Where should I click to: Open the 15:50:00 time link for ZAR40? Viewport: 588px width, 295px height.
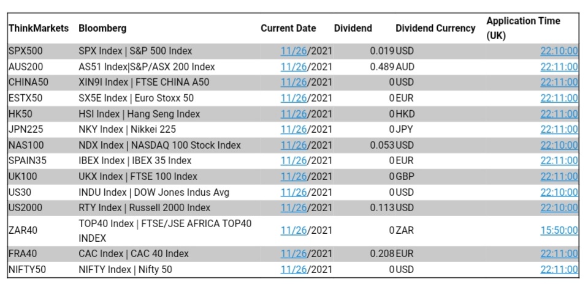(559, 230)
